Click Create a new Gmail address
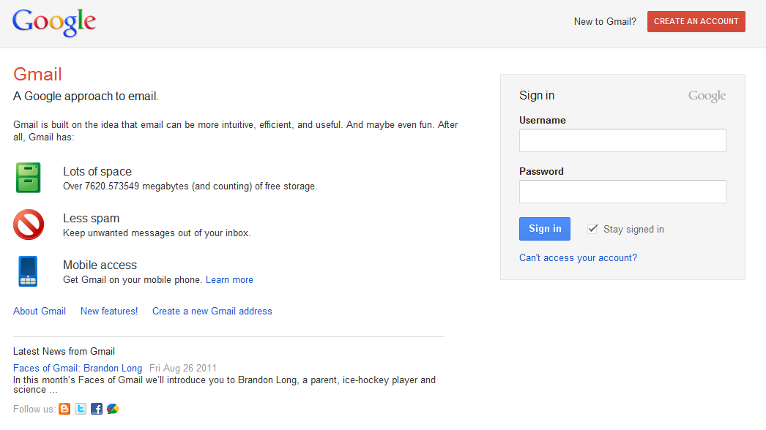This screenshot has width=766, height=430. pos(212,311)
